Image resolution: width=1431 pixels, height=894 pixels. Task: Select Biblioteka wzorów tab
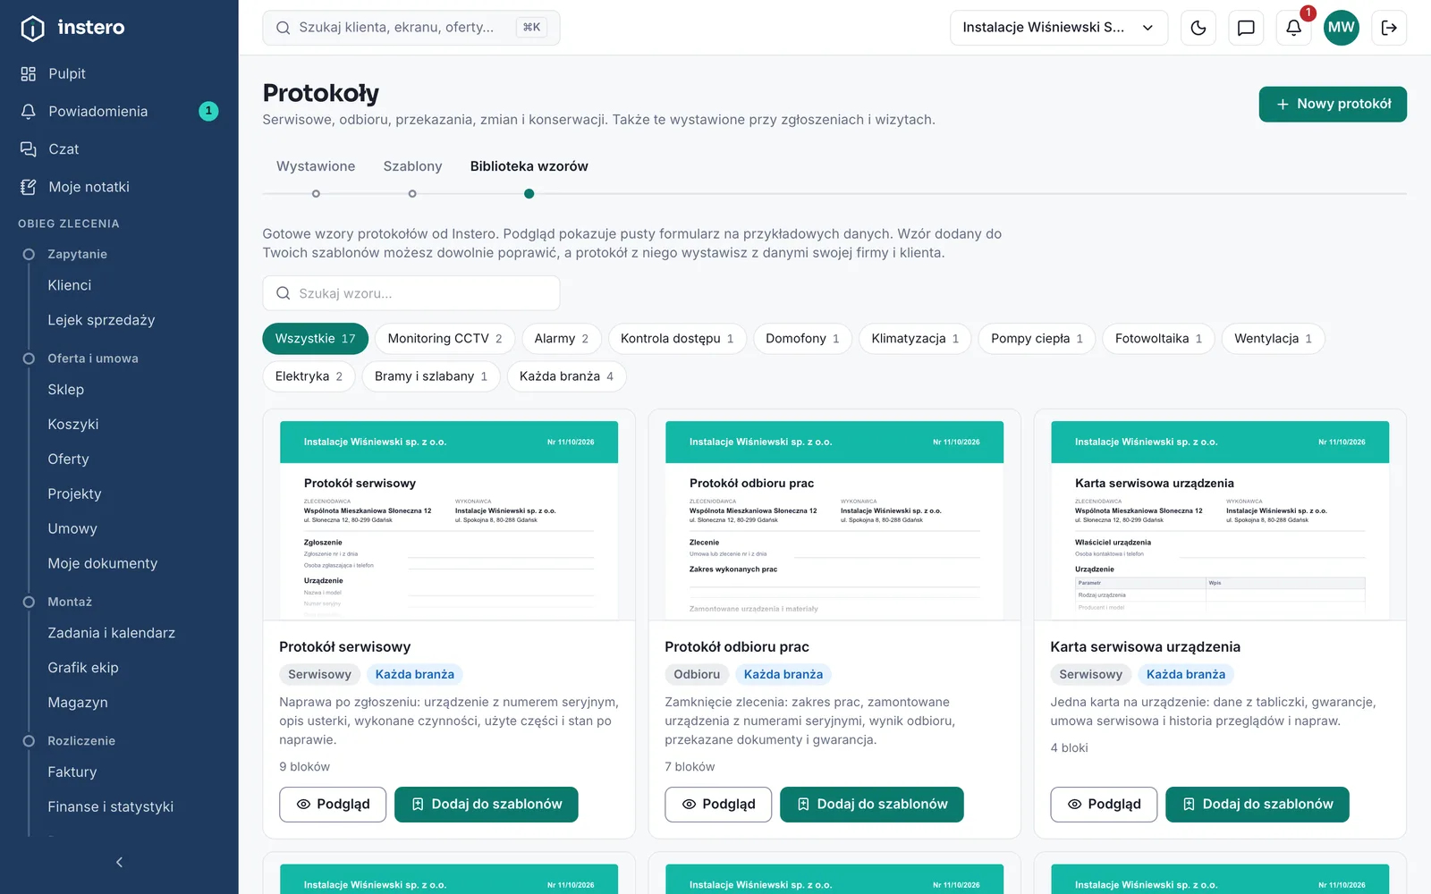529,166
